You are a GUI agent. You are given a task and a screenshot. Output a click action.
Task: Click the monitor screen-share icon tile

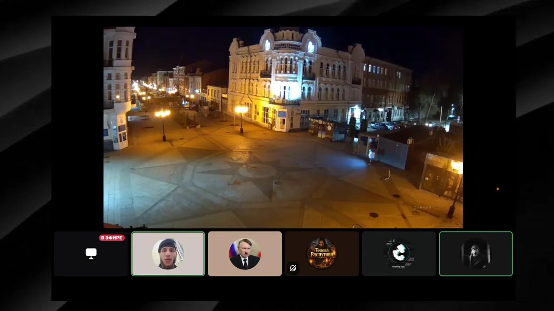pos(91,254)
